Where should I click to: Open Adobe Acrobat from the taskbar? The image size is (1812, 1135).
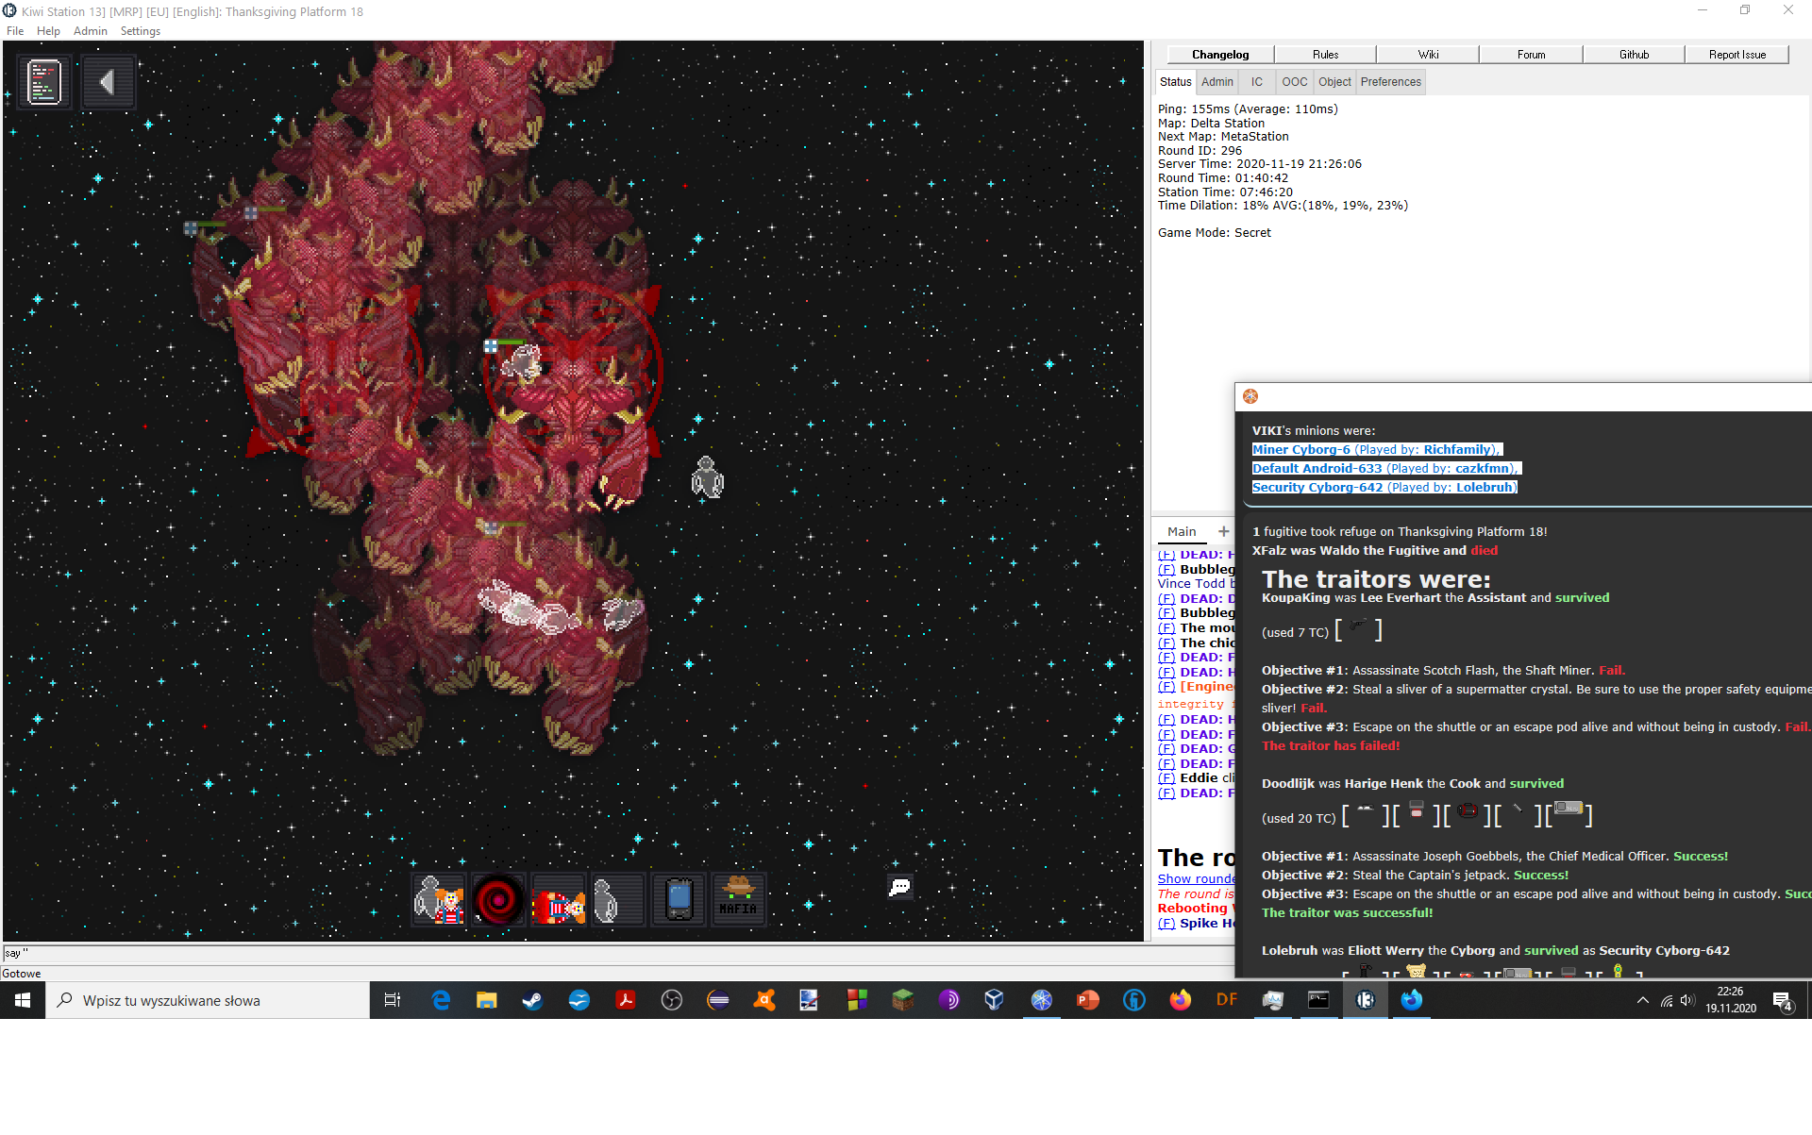pos(626,1000)
